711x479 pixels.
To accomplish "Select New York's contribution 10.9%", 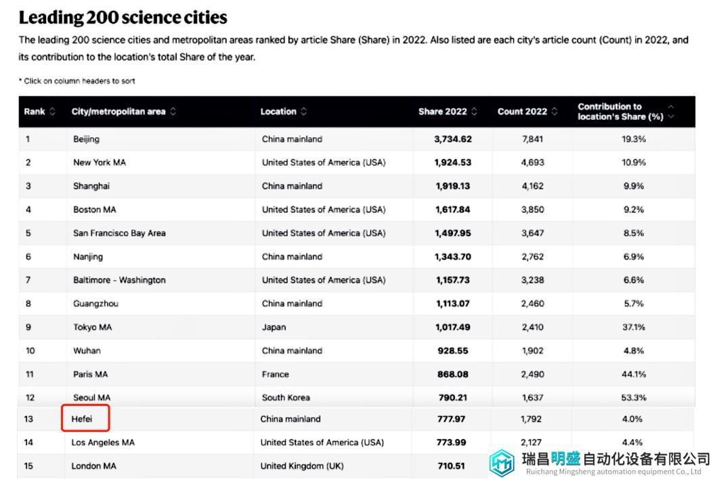I will point(633,162).
